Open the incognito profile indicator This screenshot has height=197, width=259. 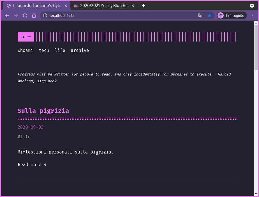coord(232,15)
